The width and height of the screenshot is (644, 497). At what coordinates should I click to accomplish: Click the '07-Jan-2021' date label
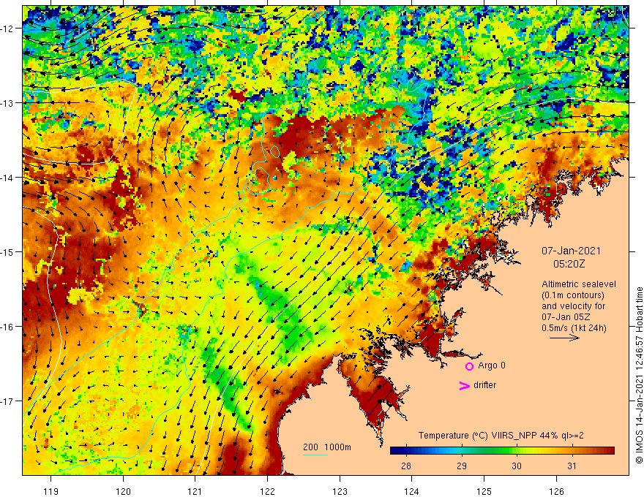click(571, 251)
